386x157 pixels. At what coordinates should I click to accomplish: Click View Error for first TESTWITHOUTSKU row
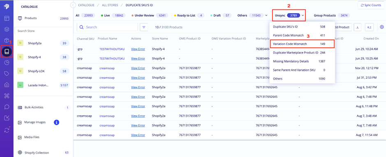(x=138, y=49)
